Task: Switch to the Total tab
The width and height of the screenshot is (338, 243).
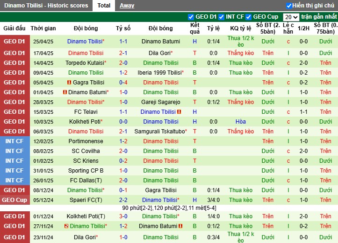Action: pyautogui.click(x=104, y=6)
